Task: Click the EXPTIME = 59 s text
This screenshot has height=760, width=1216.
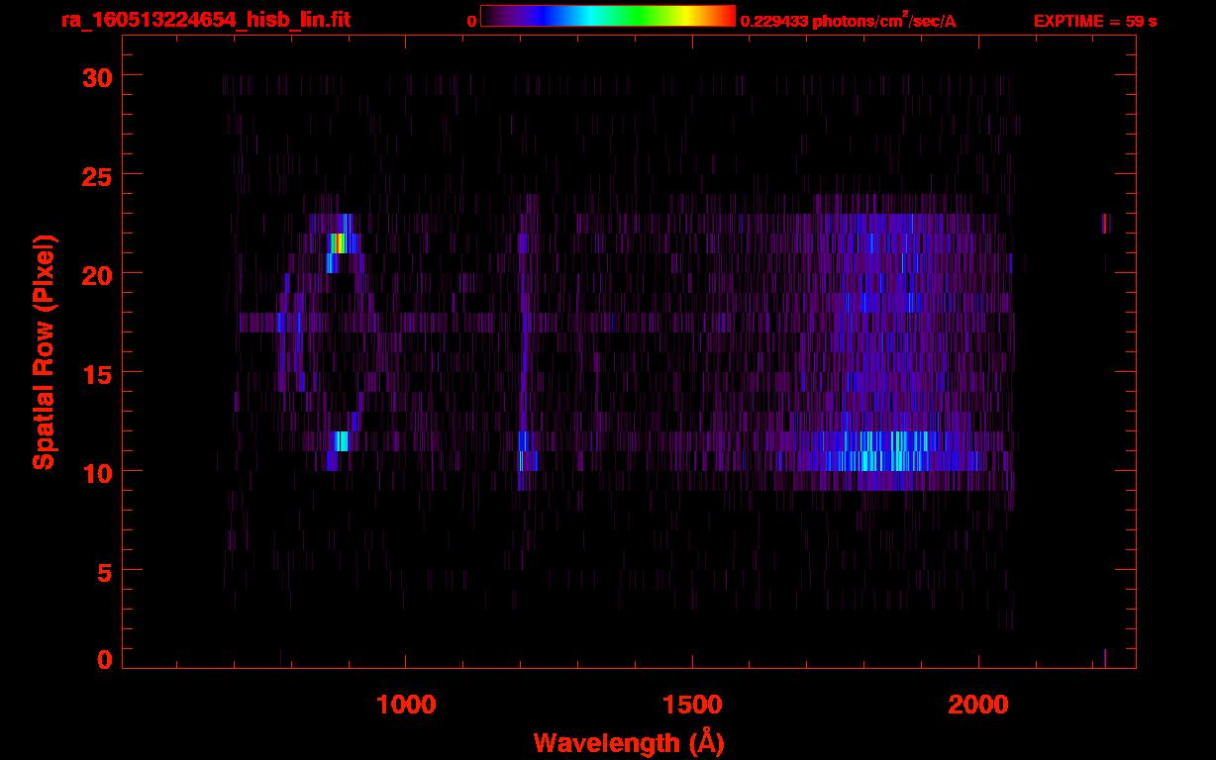Action: pos(1095,21)
